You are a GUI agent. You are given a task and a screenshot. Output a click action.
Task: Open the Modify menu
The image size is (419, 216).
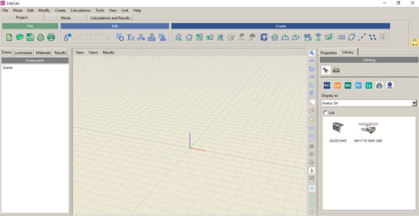[44, 10]
